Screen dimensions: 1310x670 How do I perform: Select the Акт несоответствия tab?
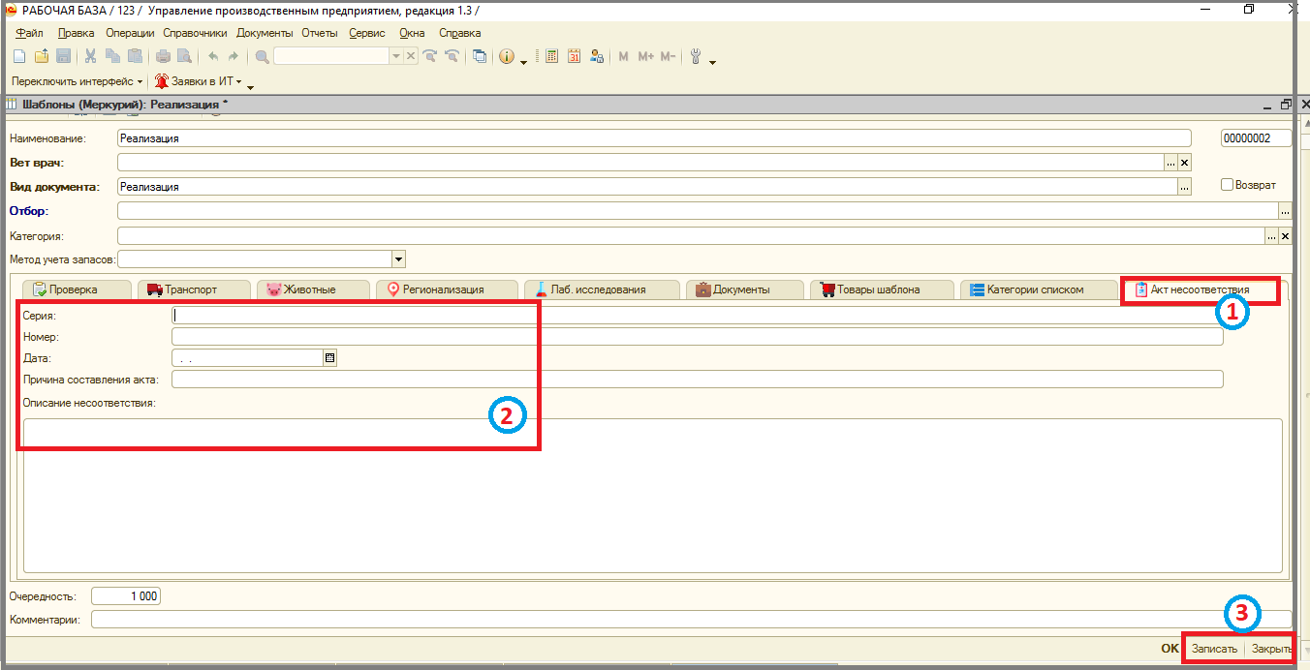[x=1200, y=289]
